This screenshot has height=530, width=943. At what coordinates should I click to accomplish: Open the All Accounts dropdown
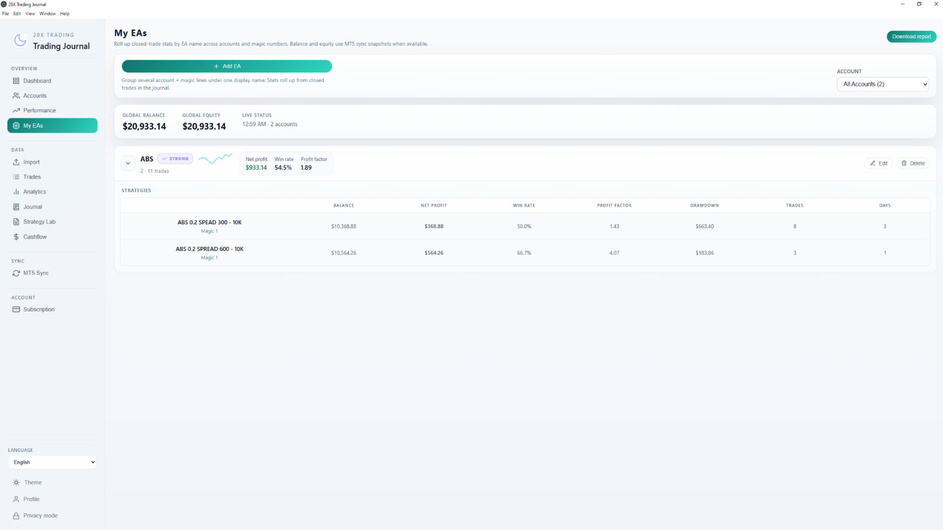point(883,84)
